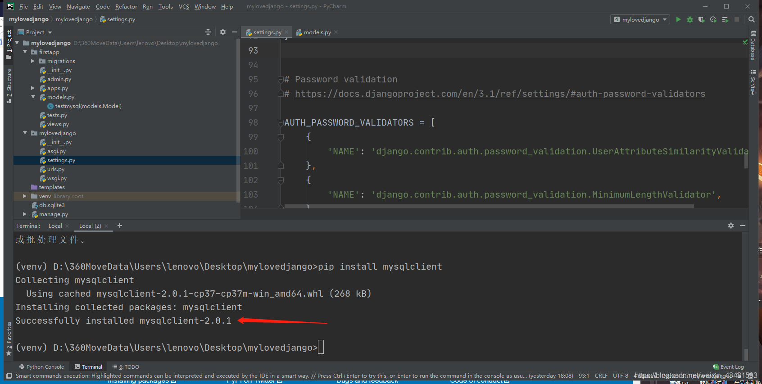Image resolution: width=762 pixels, height=384 pixels.
Task: Open the Structure side tool window
Action: point(9,86)
